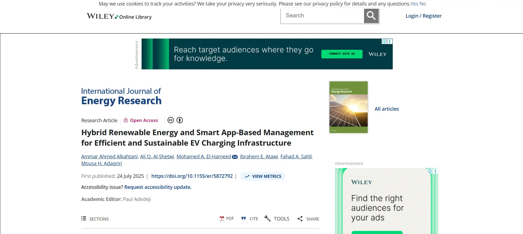Click the wrench tools icon
523x234 pixels.
(267, 218)
